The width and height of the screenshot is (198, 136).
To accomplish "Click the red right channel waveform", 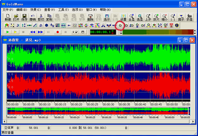I will point(98,86).
